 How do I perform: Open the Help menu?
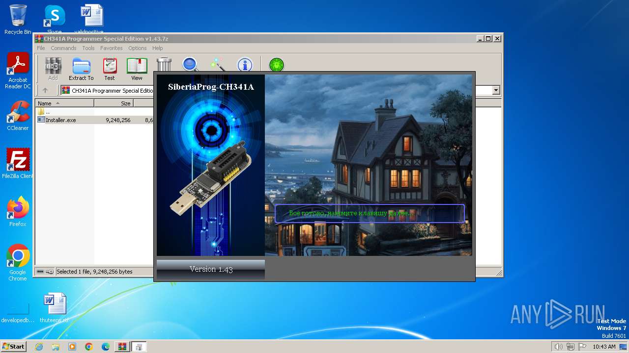pyautogui.click(x=157, y=48)
